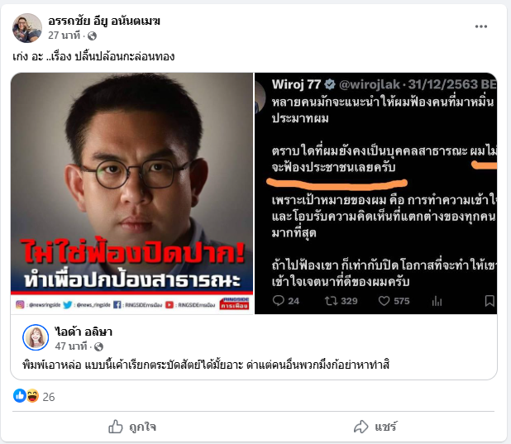Click the share arrow icon

coord(361,427)
